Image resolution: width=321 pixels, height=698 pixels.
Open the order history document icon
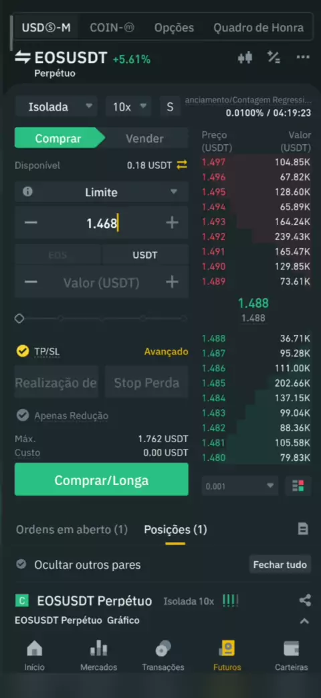coord(303,529)
